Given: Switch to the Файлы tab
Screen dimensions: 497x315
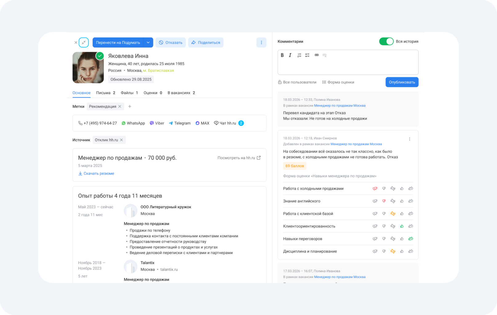Looking at the screenshot, I should pyautogui.click(x=129, y=93).
